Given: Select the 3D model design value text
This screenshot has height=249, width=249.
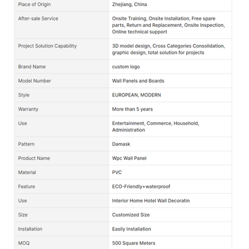Looking at the screenshot, I should click(x=168, y=49).
